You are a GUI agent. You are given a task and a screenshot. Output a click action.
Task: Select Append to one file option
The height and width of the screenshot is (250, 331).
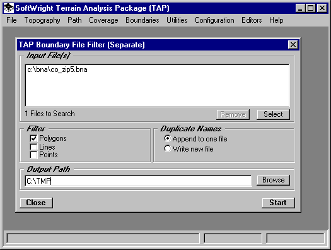coord(168,139)
